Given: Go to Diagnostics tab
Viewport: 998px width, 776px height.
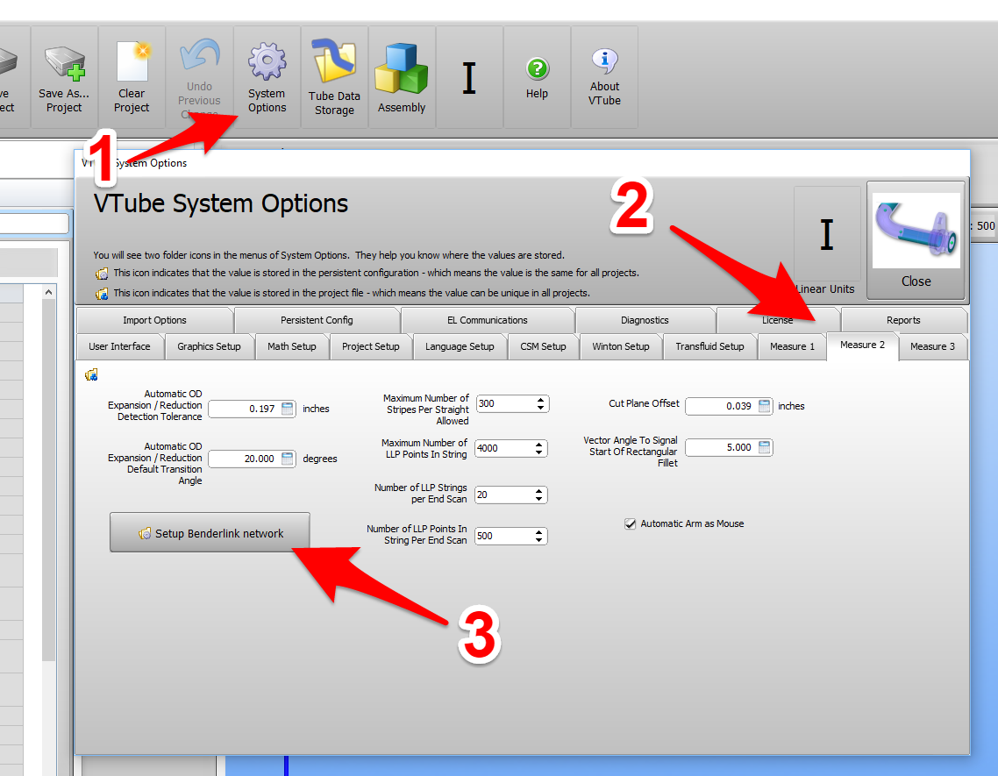Looking at the screenshot, I should pos(645,320).
